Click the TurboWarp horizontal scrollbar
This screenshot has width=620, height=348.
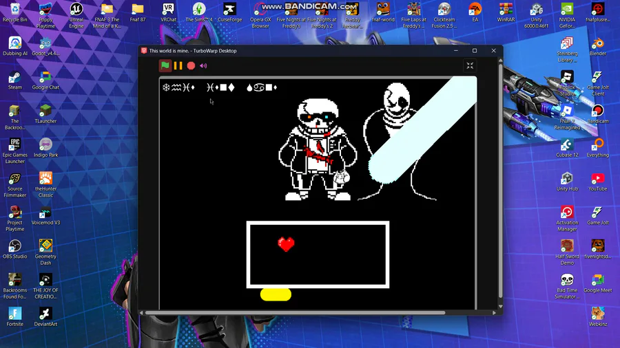(295, 313)
